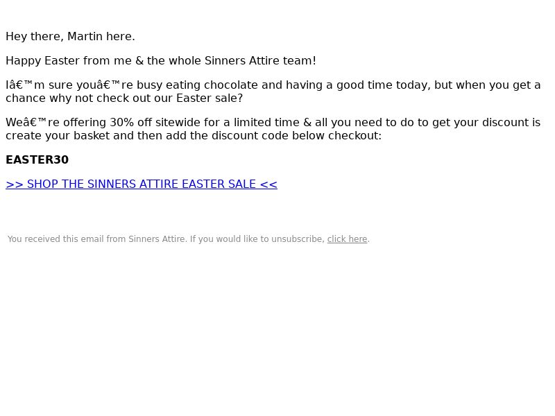Click the 'Hey there, Martin here.' greeting line
The image size is (555, 416).
click(x=70, y=37)
